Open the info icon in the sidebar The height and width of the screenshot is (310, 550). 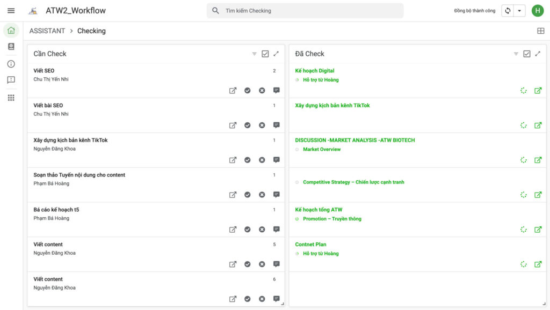(11, 64)
